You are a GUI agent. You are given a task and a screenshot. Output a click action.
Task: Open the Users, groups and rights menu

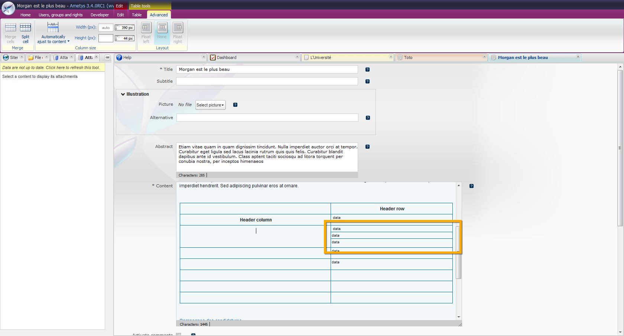61,15
